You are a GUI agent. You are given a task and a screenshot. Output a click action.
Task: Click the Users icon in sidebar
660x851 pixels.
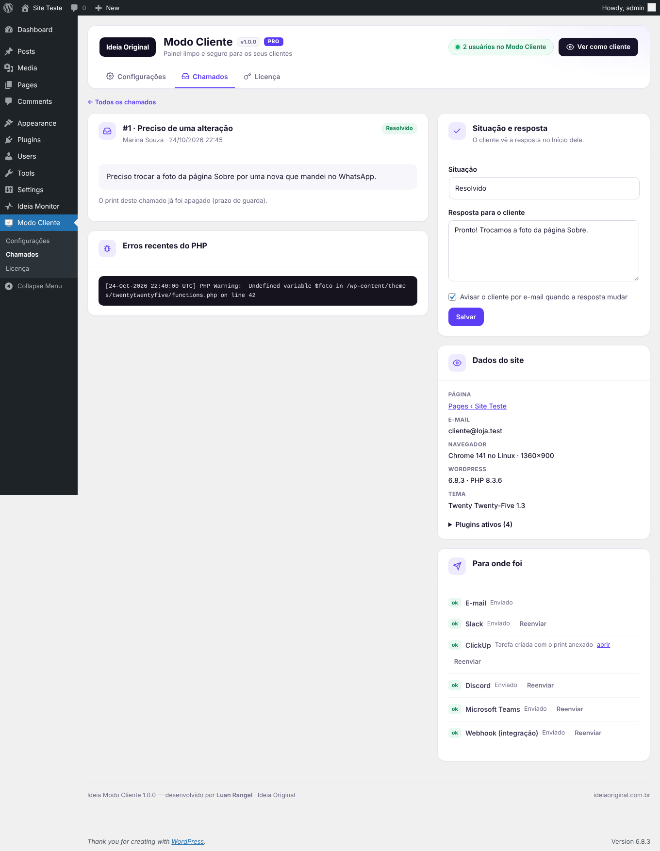[9, 156]
